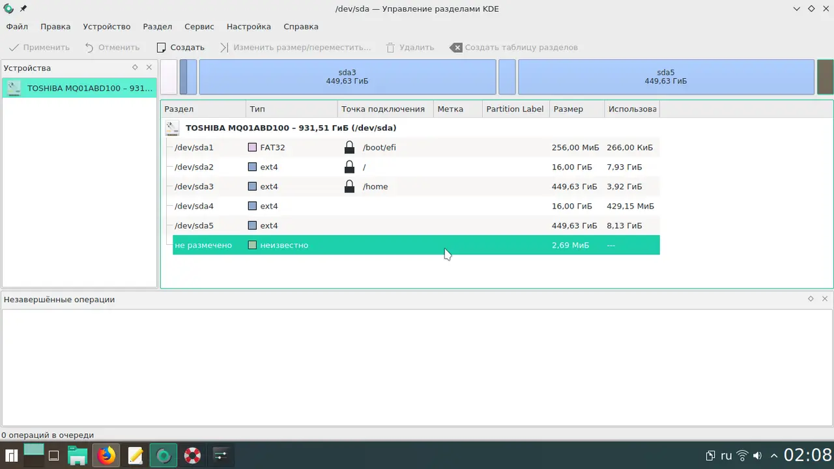Select the sda3 block in the partition bar
834x469 pixels.
(x=347, y=77)
